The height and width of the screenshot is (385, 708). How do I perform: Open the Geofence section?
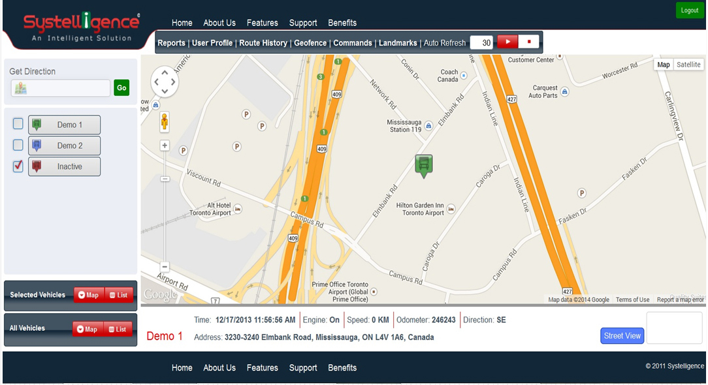(310, 43)
